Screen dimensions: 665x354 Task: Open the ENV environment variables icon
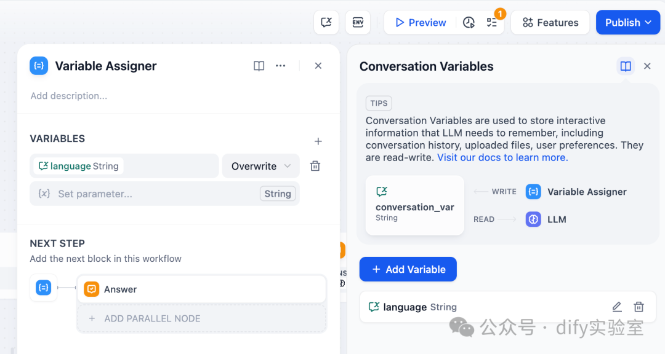pyautogui.click(x=358, y=23)
